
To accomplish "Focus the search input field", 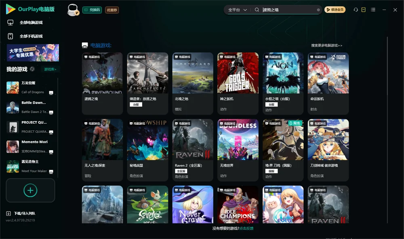I will pos(288,10).
